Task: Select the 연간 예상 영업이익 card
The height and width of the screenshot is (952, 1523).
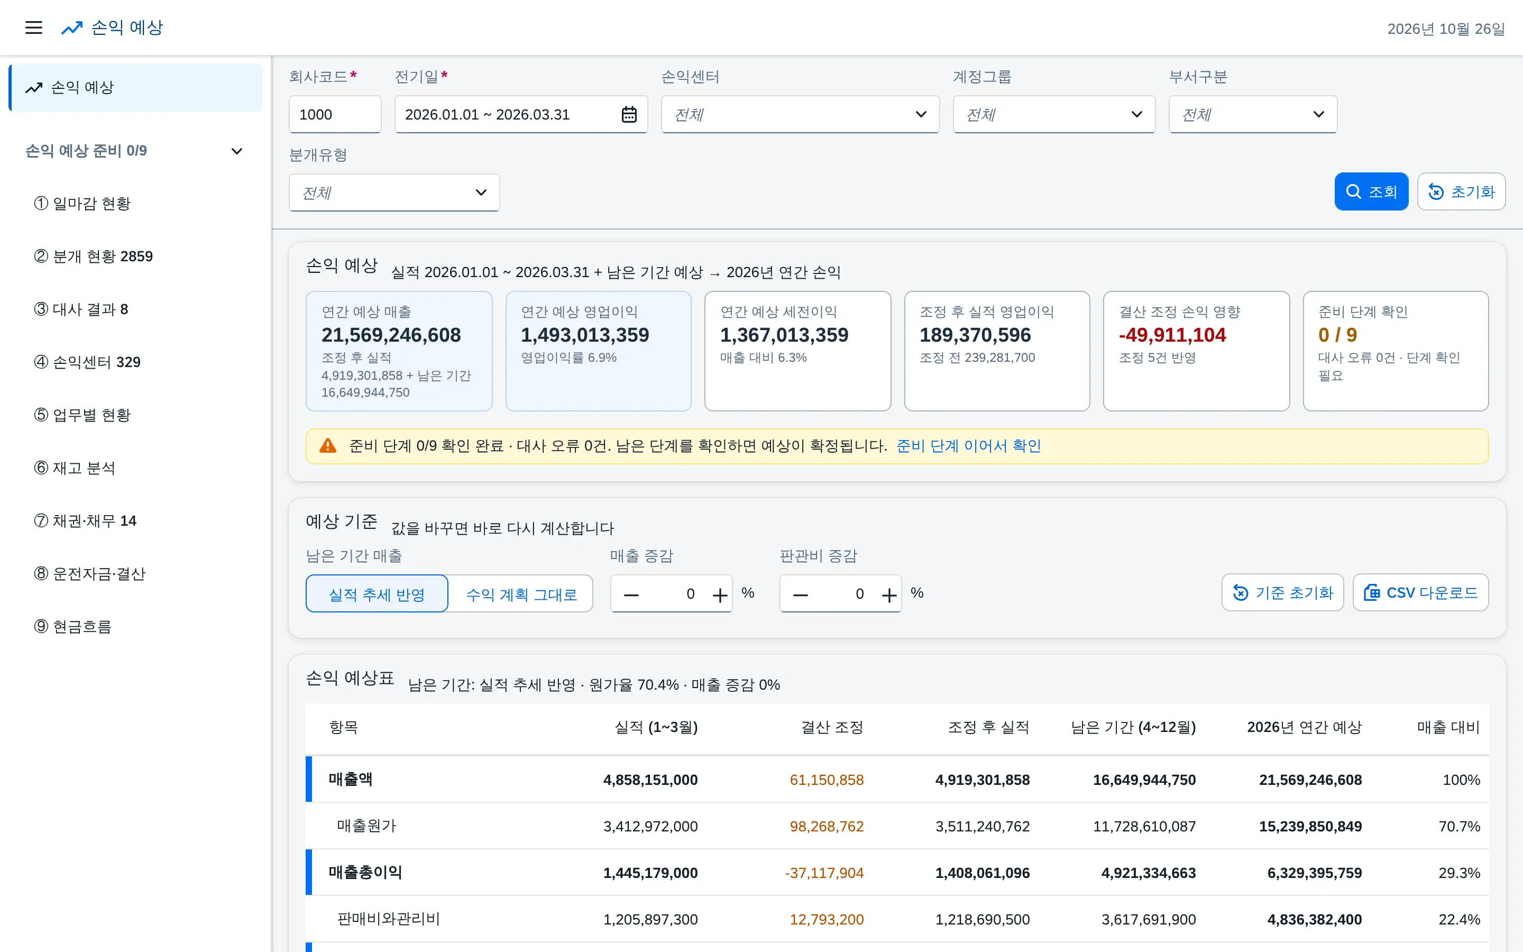Action: [599, 351]
